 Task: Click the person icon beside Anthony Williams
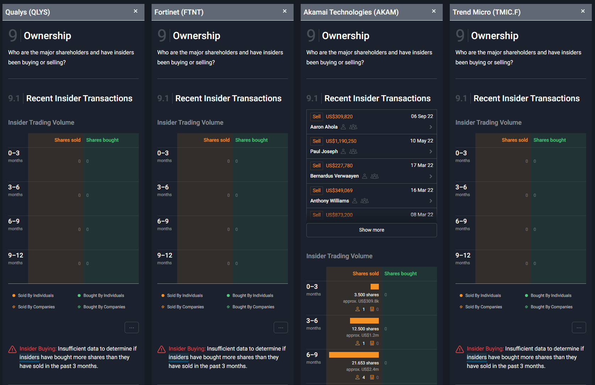pyautogui.click(x=355, y=201)
